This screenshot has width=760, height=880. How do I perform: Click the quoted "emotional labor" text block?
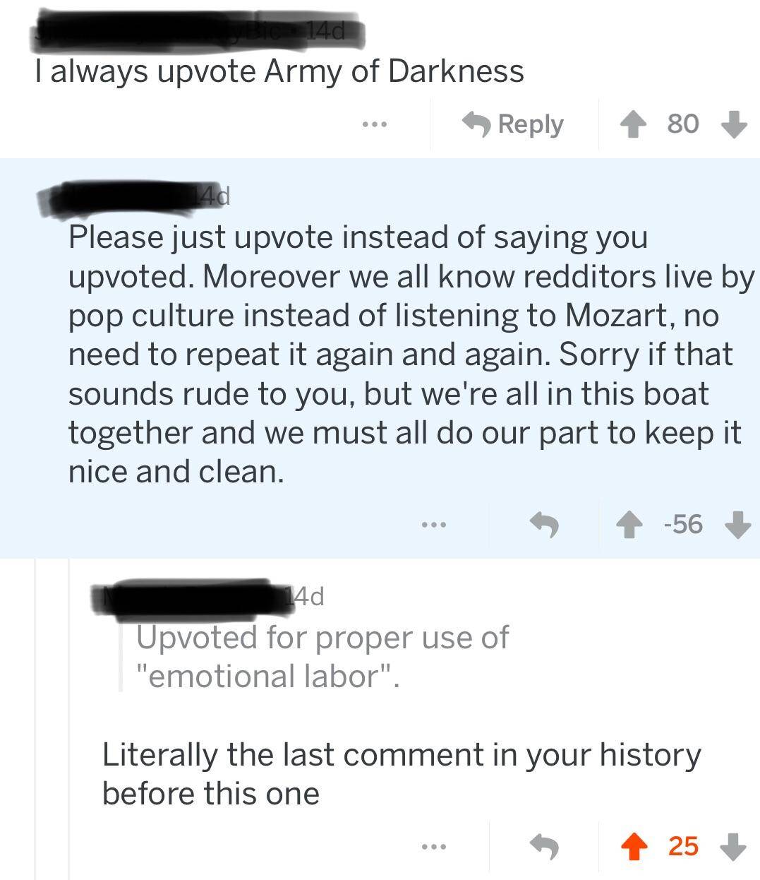pyautogui.click(x=321, y=657)
